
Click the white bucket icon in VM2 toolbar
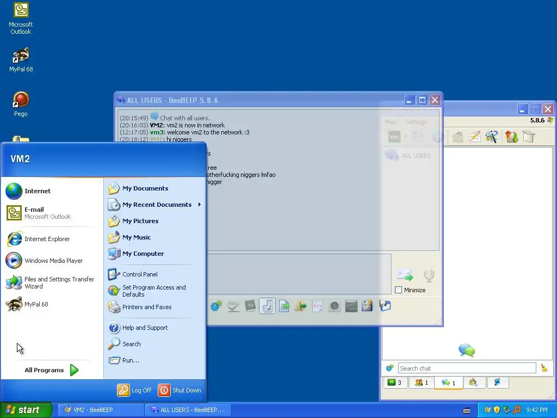click(x=529, y=137)
